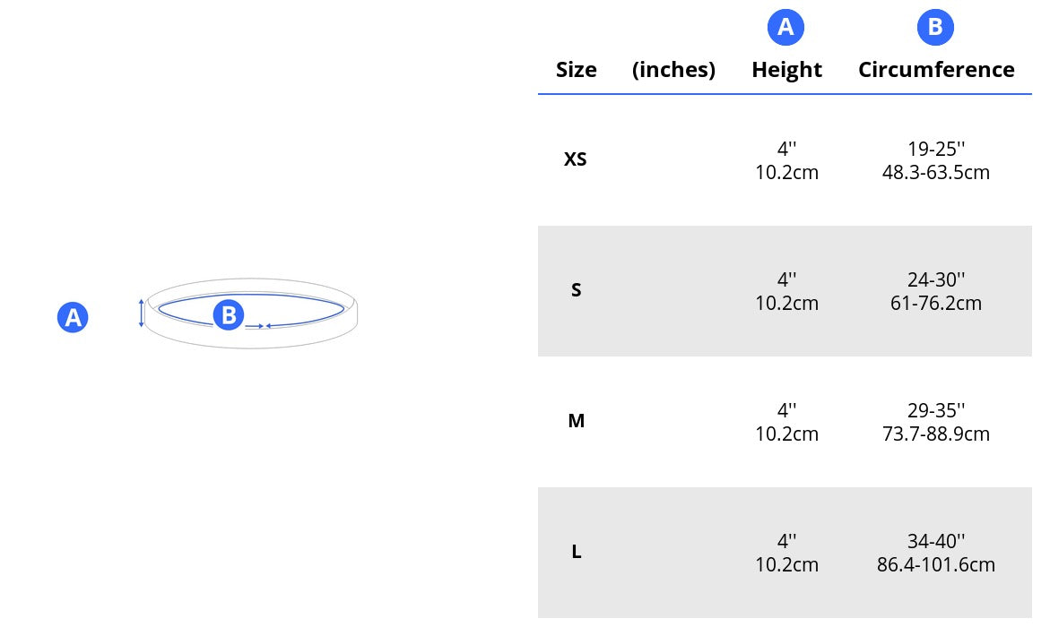Image resolution: width=1050 pixels, height=627 pixels.
Task: Select the (inches) header label
Action: click(673, 70)
